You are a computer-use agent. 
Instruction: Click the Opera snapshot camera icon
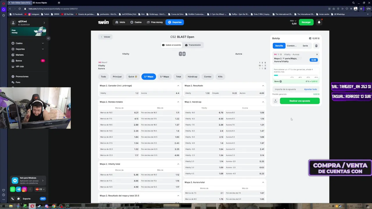pyautogui.click(x=334, y=9)
